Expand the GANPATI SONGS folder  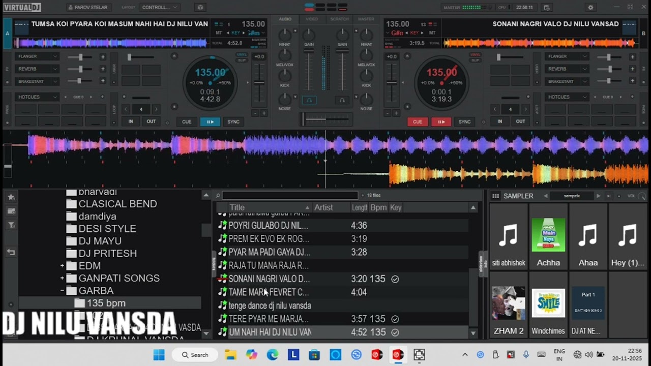click(62, 278)
